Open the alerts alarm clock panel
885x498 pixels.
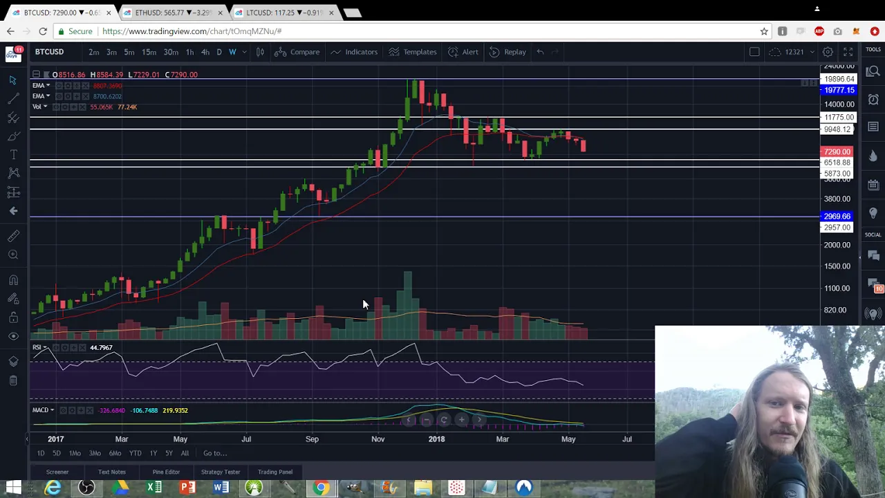pos(873,100)
